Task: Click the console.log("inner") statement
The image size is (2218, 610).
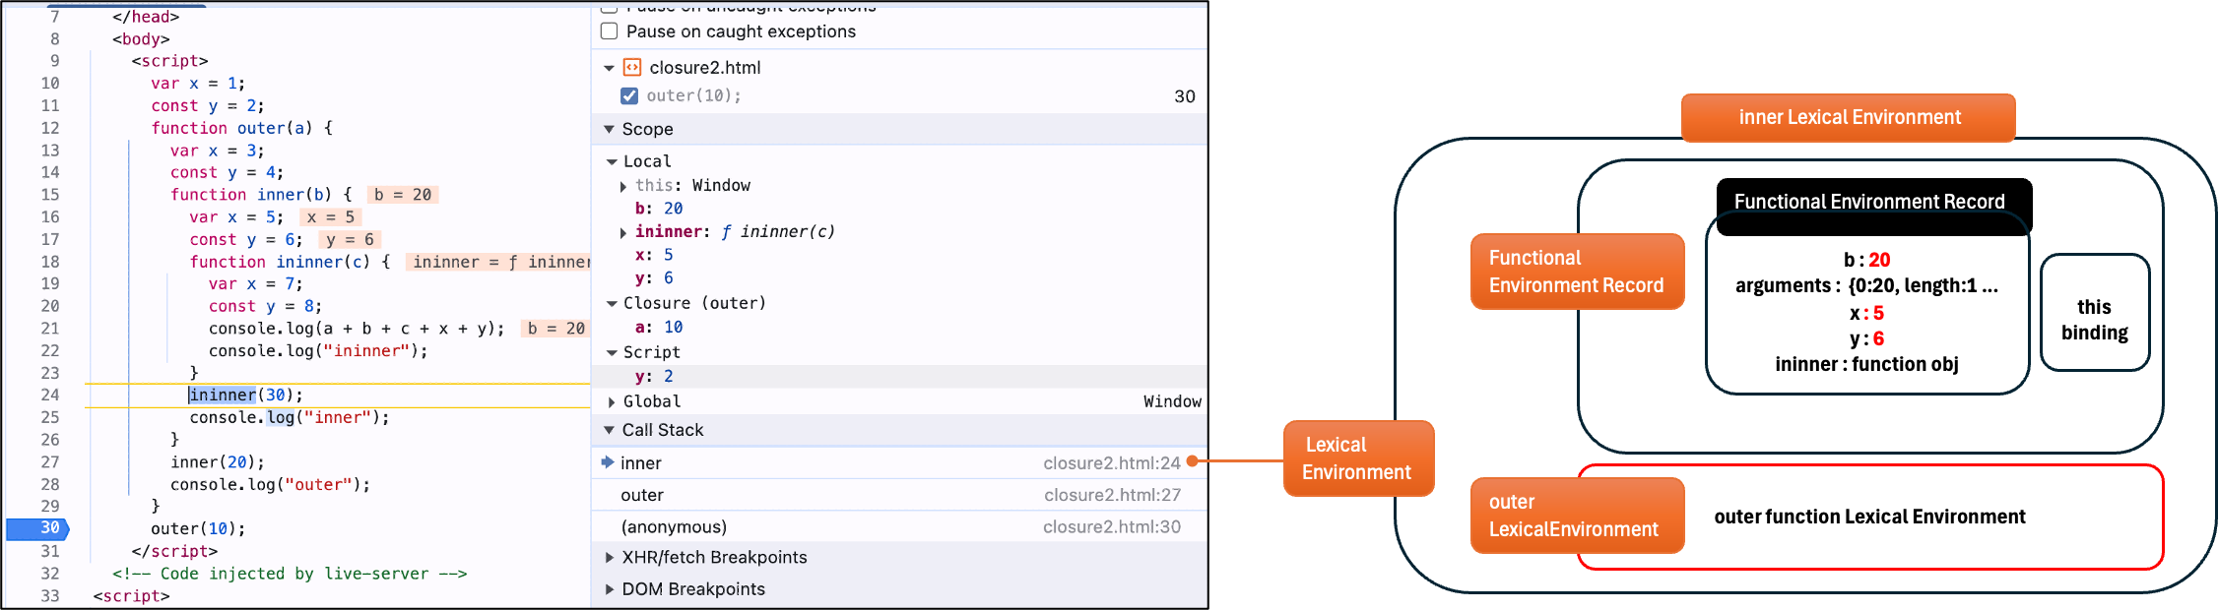Action: (290, 417)
